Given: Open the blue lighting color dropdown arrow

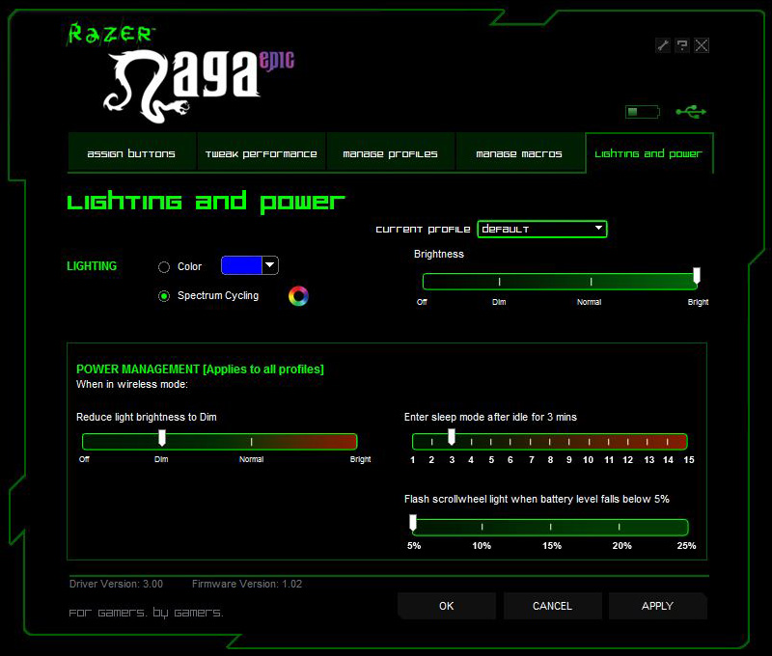Looking at the screenshot, I should (x=270, y=265).
